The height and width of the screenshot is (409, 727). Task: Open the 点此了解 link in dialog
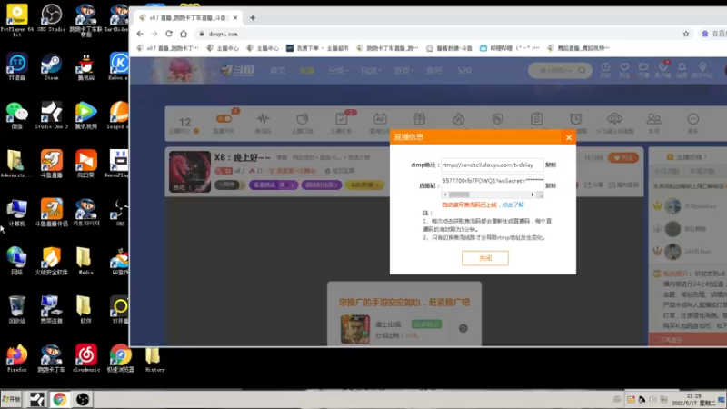(x=513, y=204)
